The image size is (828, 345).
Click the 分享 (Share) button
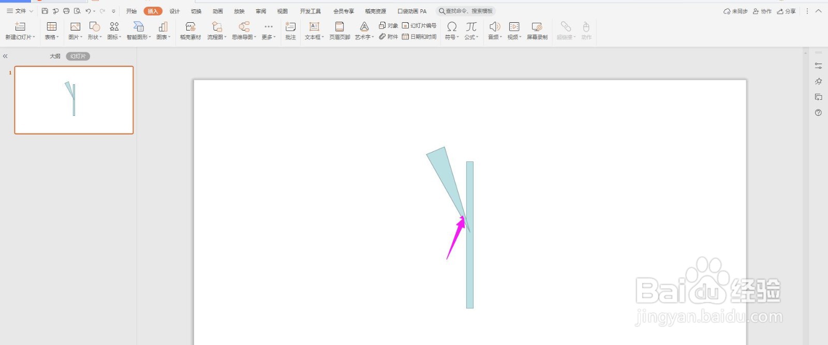[786, 11]
